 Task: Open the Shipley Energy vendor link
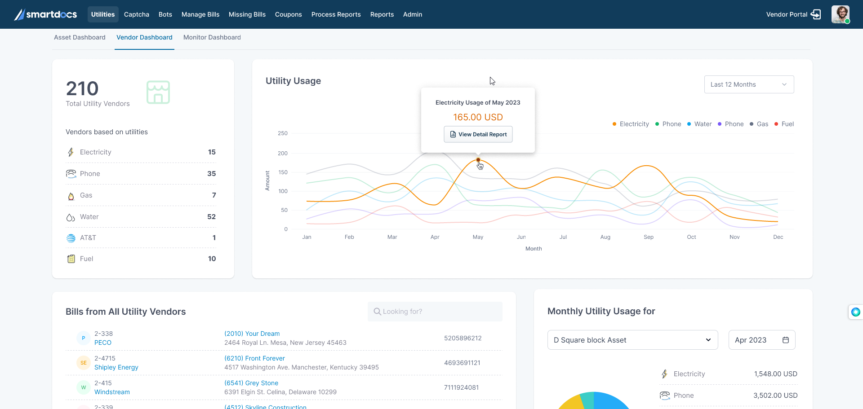click(116, 367)
